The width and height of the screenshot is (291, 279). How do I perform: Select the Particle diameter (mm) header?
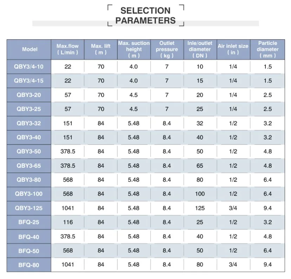(267, 49)
